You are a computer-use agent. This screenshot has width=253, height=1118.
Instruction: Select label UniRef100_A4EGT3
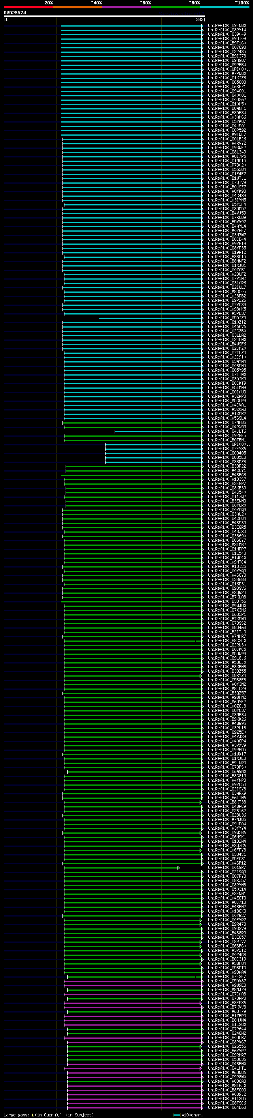pyautogui.click(x=227, y=898)
